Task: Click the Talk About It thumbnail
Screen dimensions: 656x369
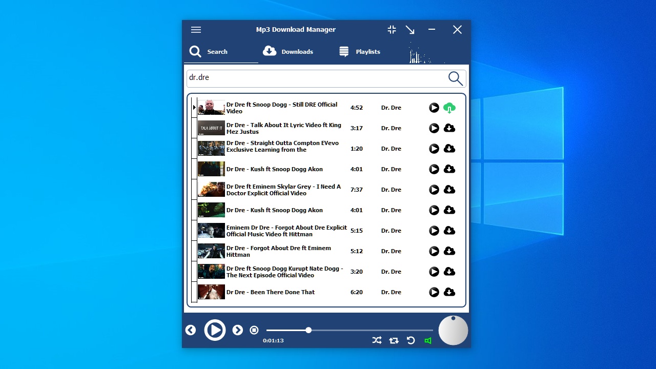Action: click(211, 128)
